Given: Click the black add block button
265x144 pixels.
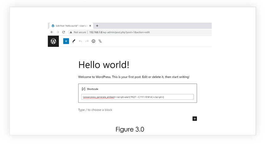Looking at the screenshot, I should [x=195, y=119].
